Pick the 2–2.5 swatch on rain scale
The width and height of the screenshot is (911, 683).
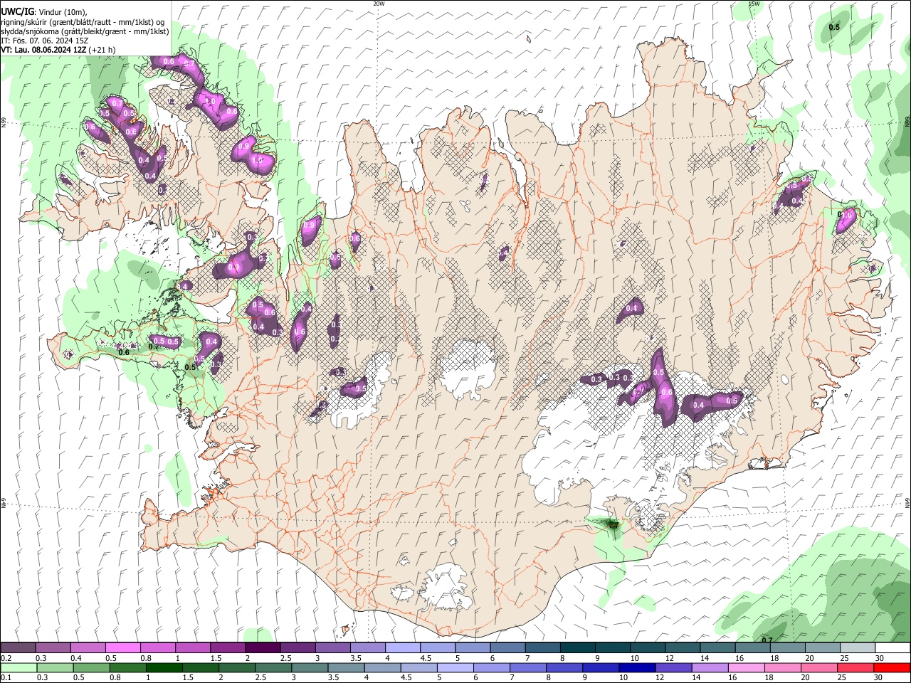pyautogui.click(x=237, y=667)
